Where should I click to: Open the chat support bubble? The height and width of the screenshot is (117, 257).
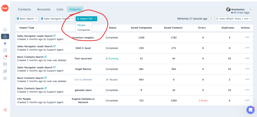(250, 110)
